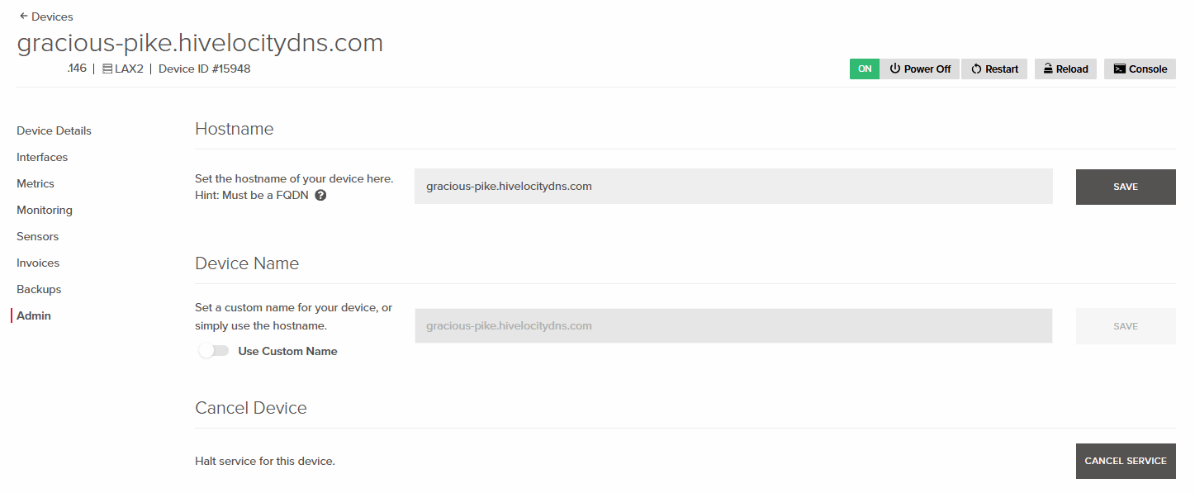Open the Sensors page
1195x493 pixels.
click(38, 236)
